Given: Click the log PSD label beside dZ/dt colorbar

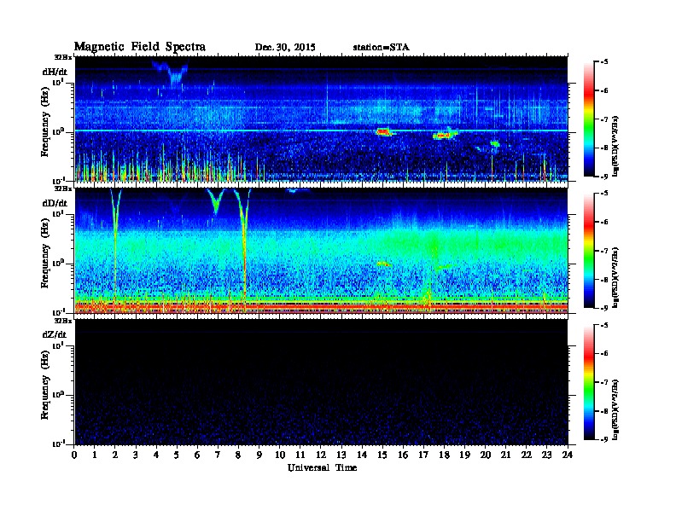Looking at the screenshot, I should point(616,409).
